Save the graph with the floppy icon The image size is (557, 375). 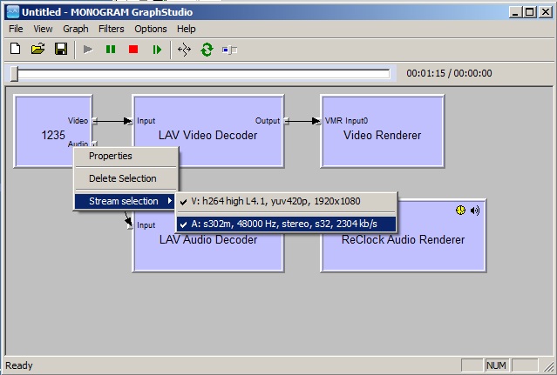61,49
